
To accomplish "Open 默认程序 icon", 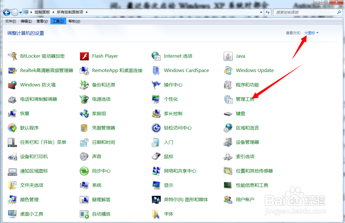I will (x=12, y=128).
